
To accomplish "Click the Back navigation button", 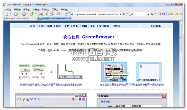I will [16, 14].
